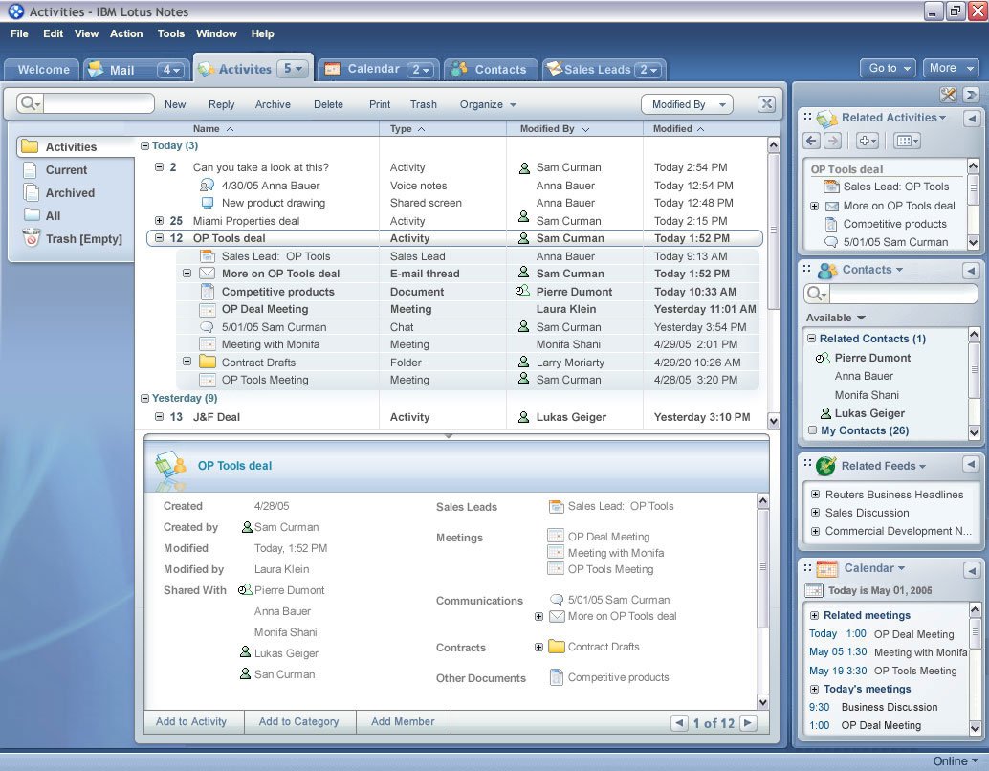Click the activities search input field
This screenshot has width=989, height=771.
(x=98, y=103)
